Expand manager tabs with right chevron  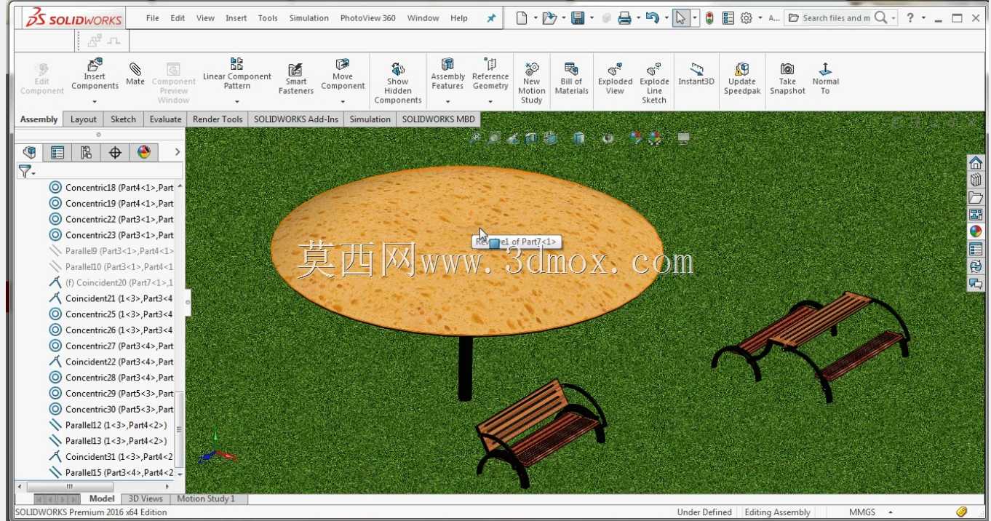pyautogui.click(x=177, y=152)
